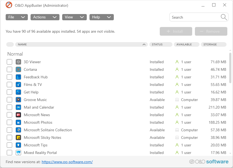Click the Install button

[x=176, y=31]
